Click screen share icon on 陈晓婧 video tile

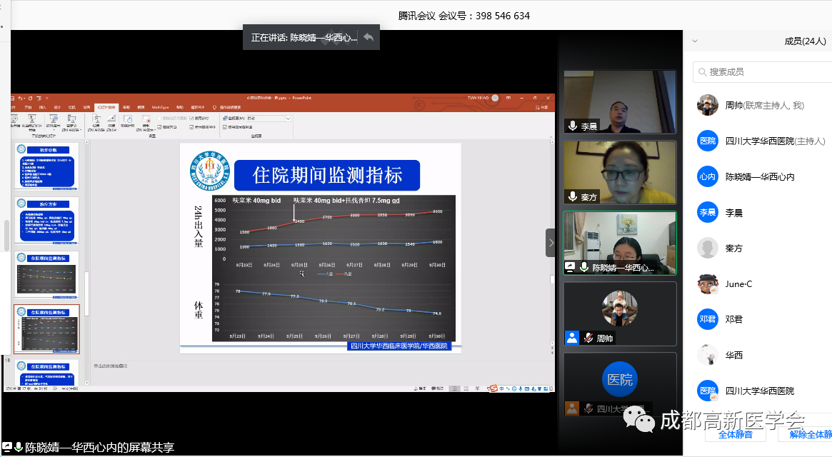570,267
